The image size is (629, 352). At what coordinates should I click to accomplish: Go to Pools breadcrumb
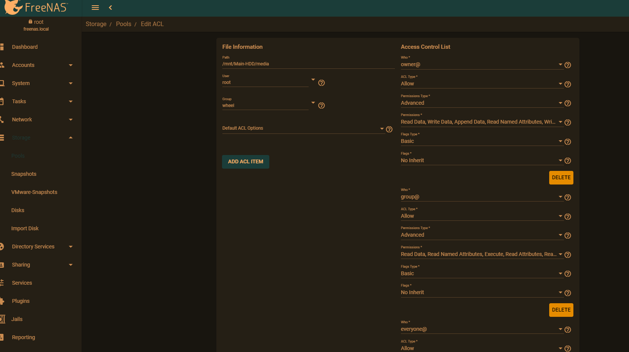click(x=124, y=24)
